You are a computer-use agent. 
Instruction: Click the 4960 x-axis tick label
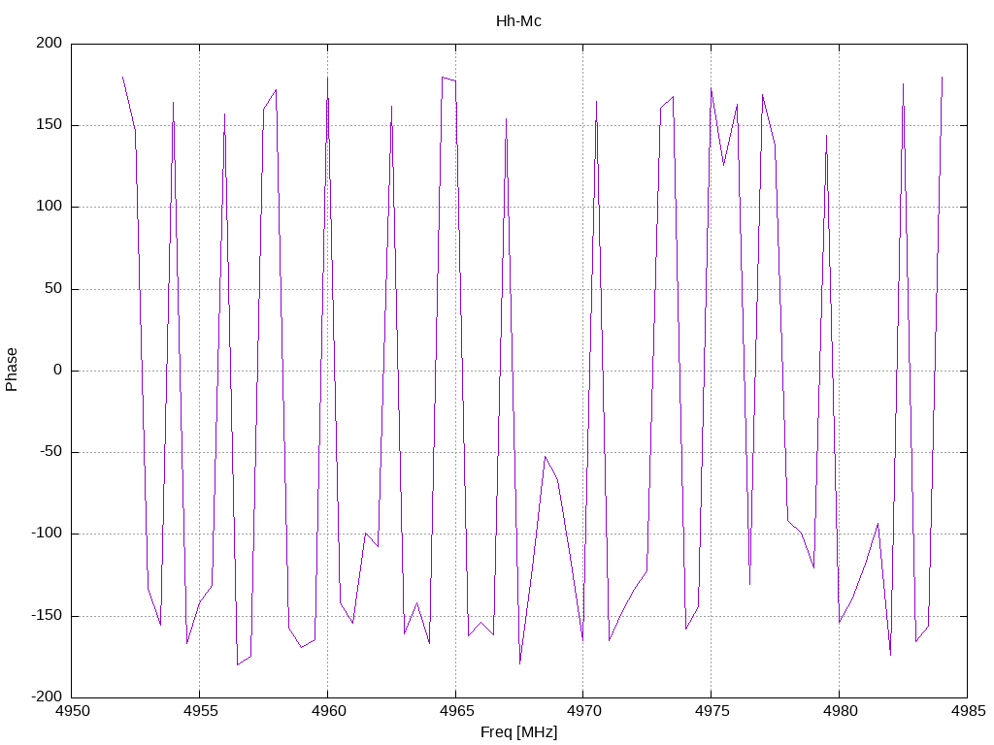(x=328, y=711)
